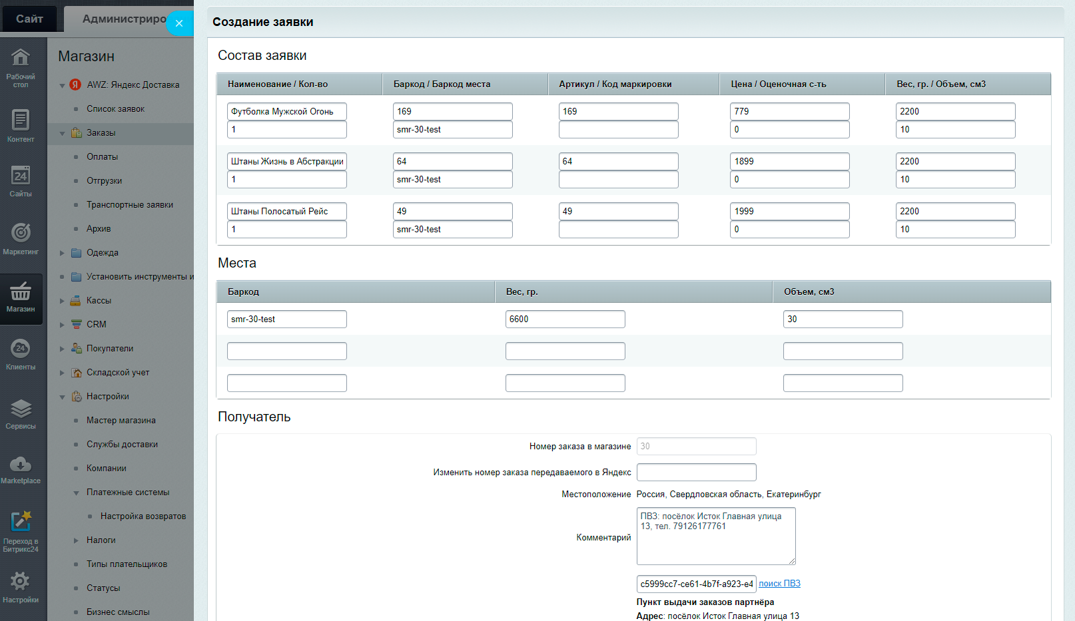
Task: Edit the Штаны Полосатый Рейс name field
Action: click(x=287, y=211)
